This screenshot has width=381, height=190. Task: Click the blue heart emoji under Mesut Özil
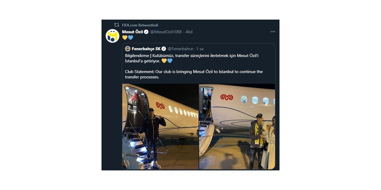click(x=130, y=38)
